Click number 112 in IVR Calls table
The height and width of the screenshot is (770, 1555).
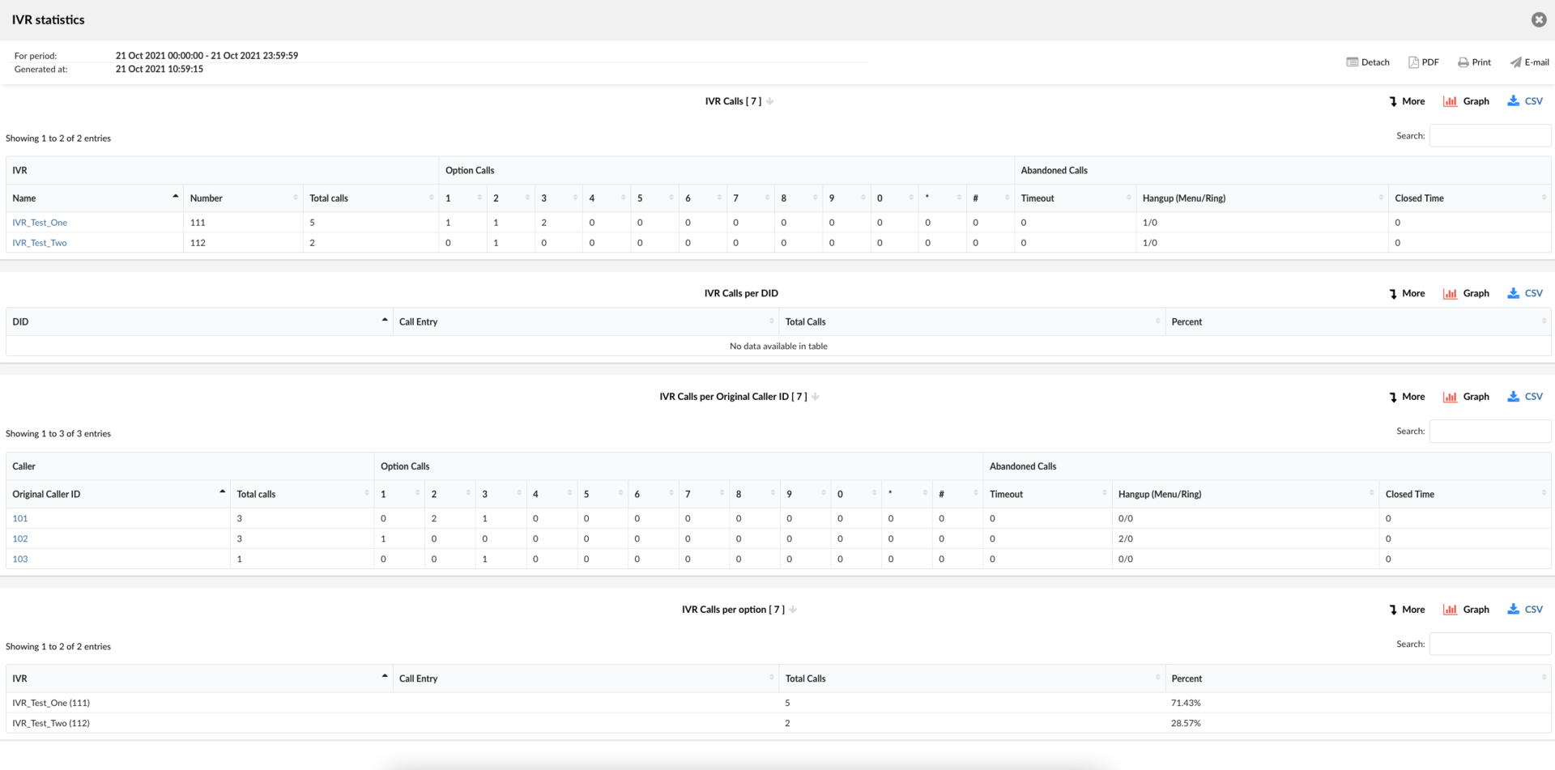click(198, 243)
